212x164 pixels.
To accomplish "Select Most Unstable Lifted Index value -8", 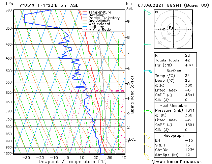I will click(x=188, y=120).
